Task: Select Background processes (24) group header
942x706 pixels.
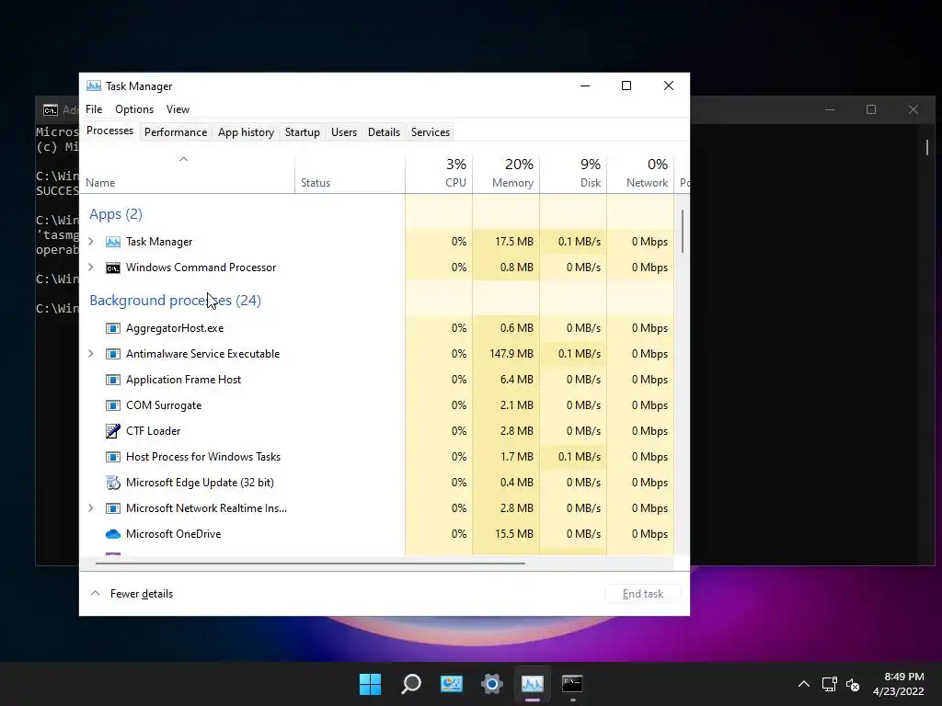Action: pos(176,301)
